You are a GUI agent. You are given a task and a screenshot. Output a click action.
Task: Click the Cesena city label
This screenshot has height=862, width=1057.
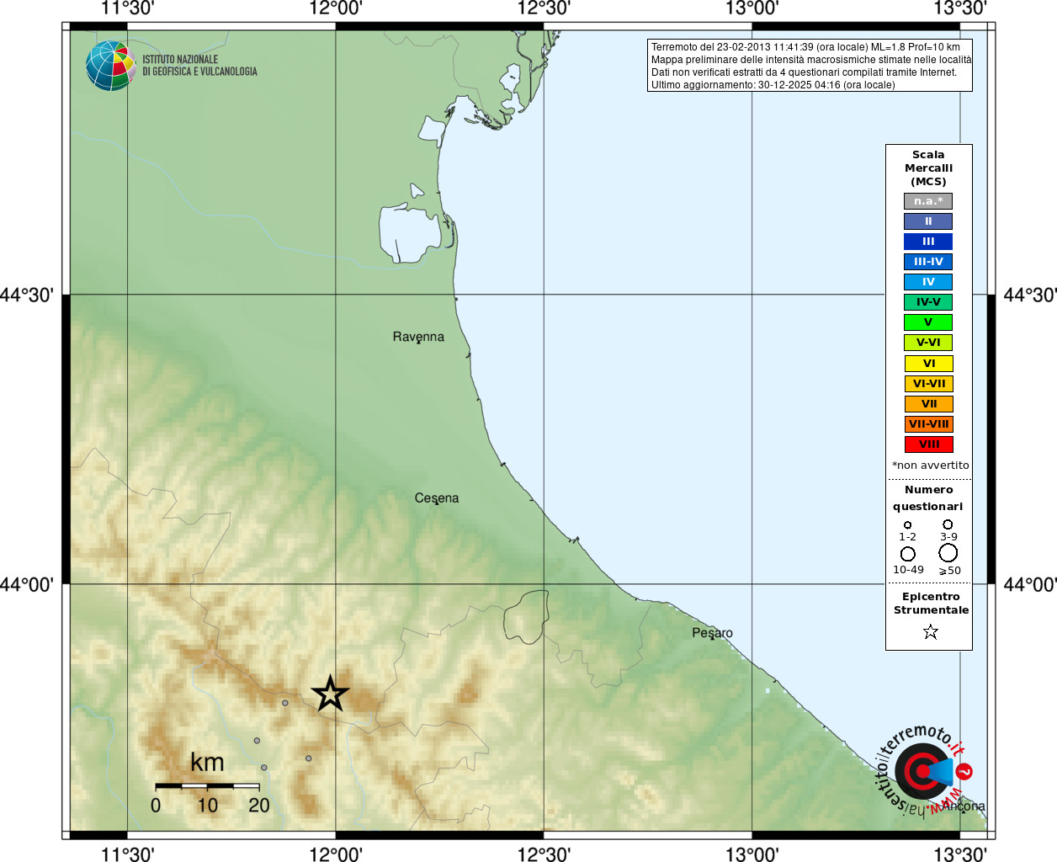tap(437, 498)
